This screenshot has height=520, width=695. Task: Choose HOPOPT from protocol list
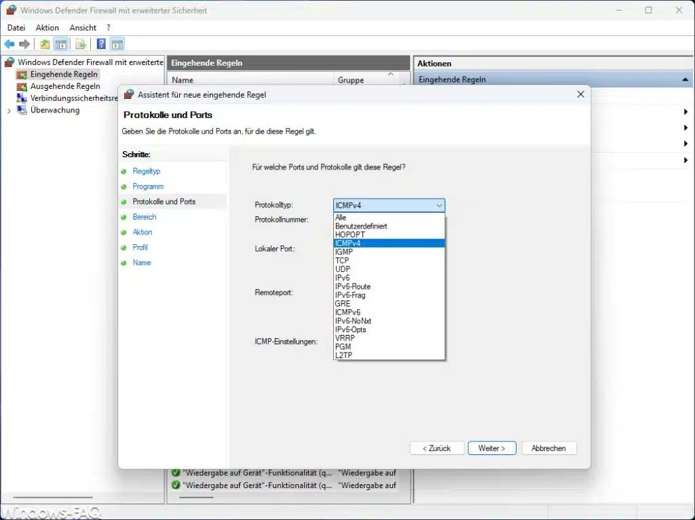389,235
